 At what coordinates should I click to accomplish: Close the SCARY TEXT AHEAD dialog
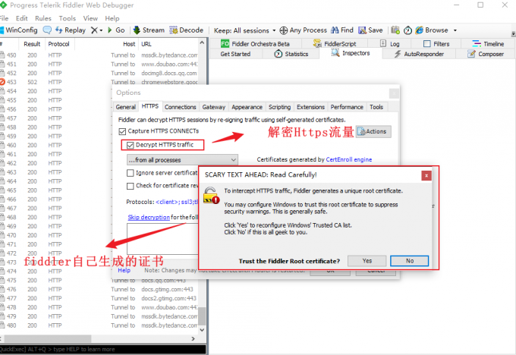pyautogui.click(x=426, y=176)
